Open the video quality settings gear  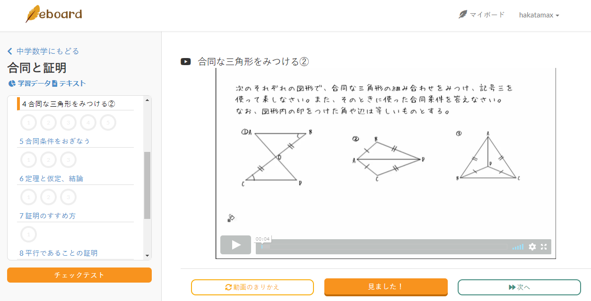(x=532, y=246)
